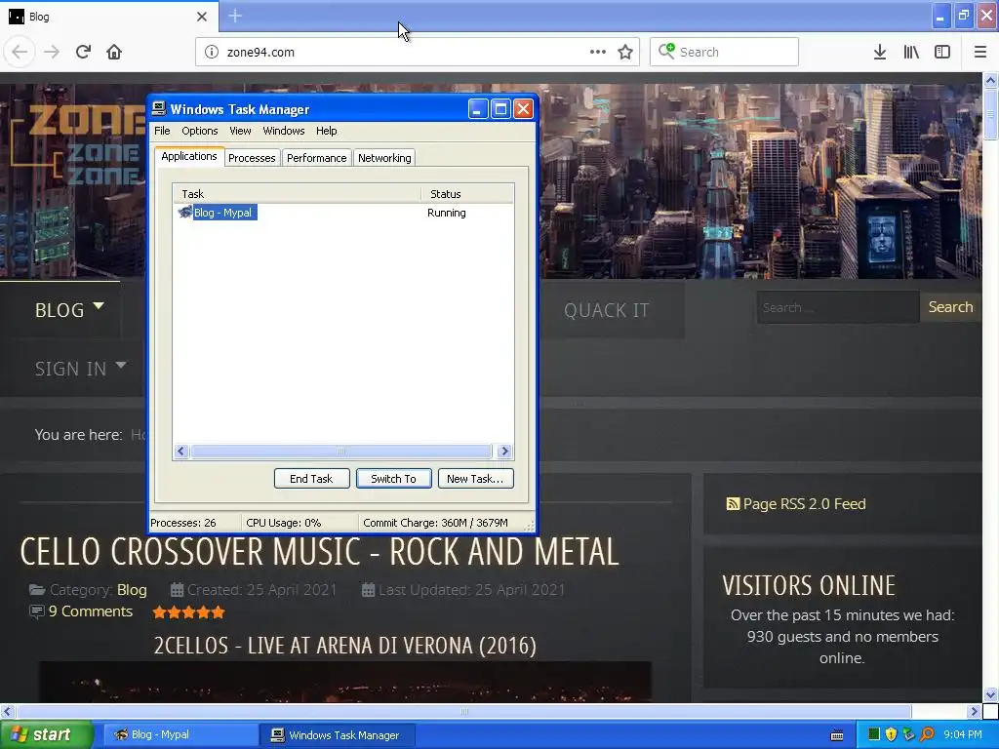
Task: Click the Task Manager title bar icon
Action: click(159, 109)
